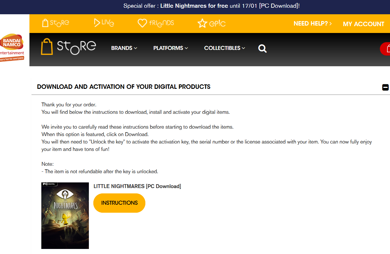Image resolution: width=390 pixels, height=254 pixels.
Task: Click the Little Nightmares cover thumbnail
Action: (x=65, y=216)
